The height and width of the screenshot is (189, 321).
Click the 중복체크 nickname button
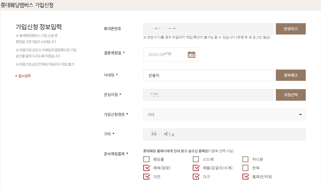[291, 75]
